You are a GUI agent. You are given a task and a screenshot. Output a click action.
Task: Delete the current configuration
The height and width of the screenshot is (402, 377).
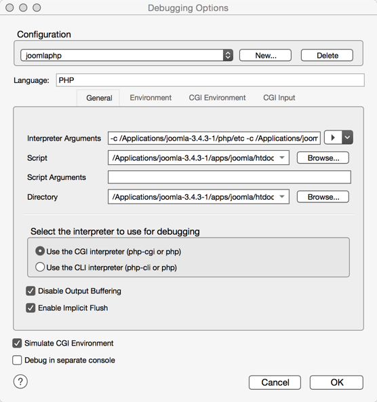click(327, 55)
